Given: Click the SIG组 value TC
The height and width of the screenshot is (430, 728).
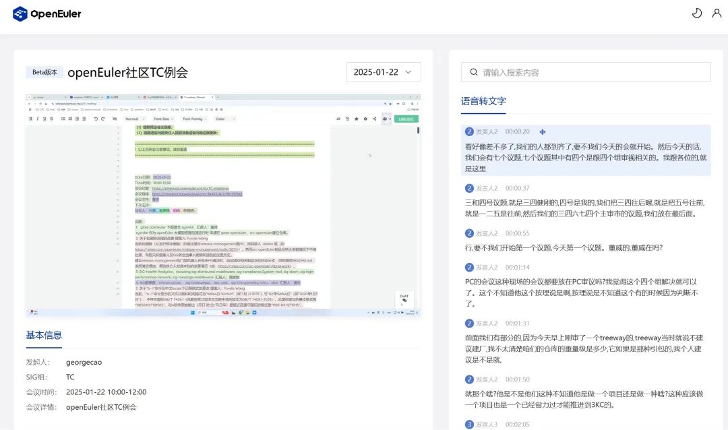Looking at the screenshot, I should (70, 377).
